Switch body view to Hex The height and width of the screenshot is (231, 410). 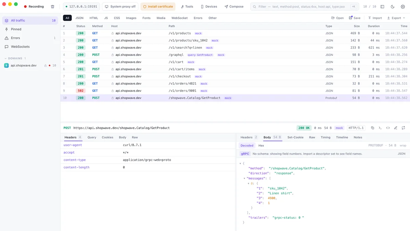(261, 145)
